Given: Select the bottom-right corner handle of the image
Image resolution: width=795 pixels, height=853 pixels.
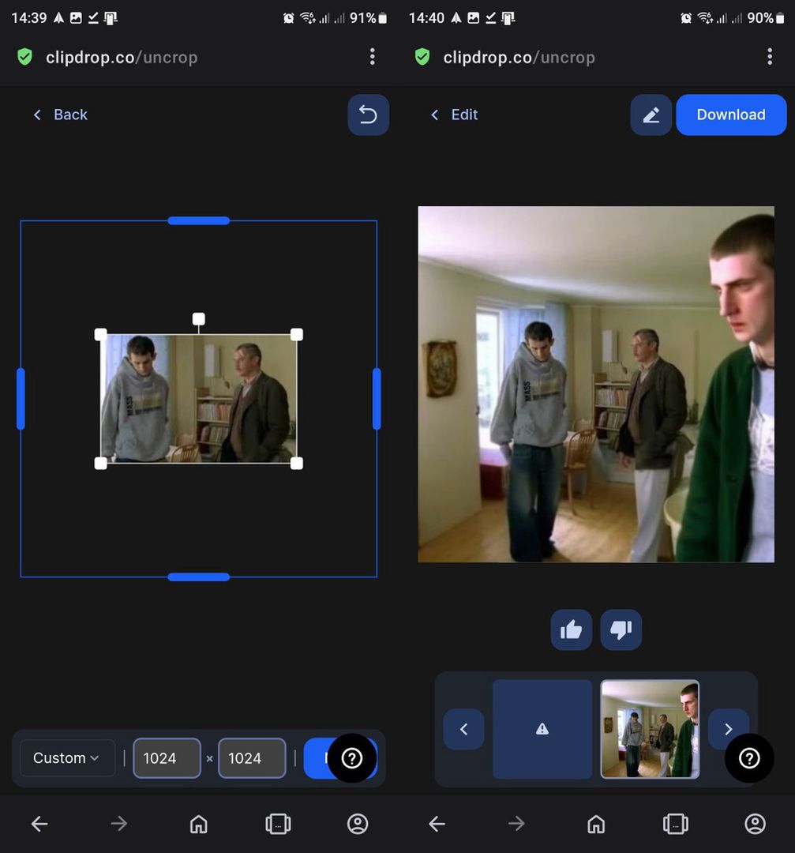Looking at the screenshot, I should (x=297, y=464).
